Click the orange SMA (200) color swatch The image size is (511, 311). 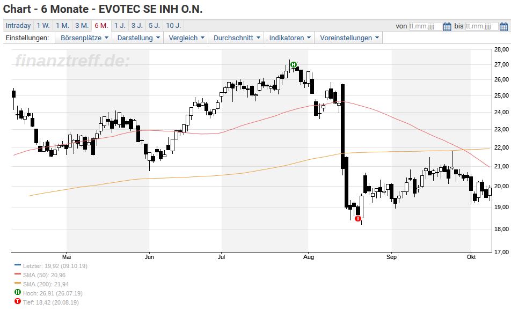18,283
